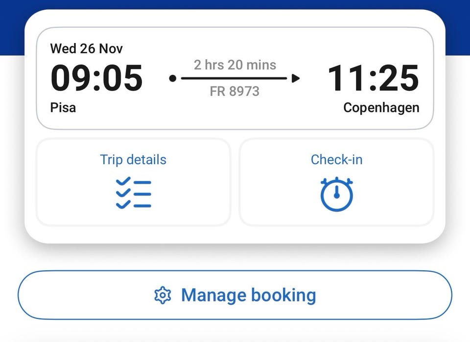Viewport: 470px width, 342px height.
Task: Click the flight route arrowhead
Action: [x=295, y=78]
